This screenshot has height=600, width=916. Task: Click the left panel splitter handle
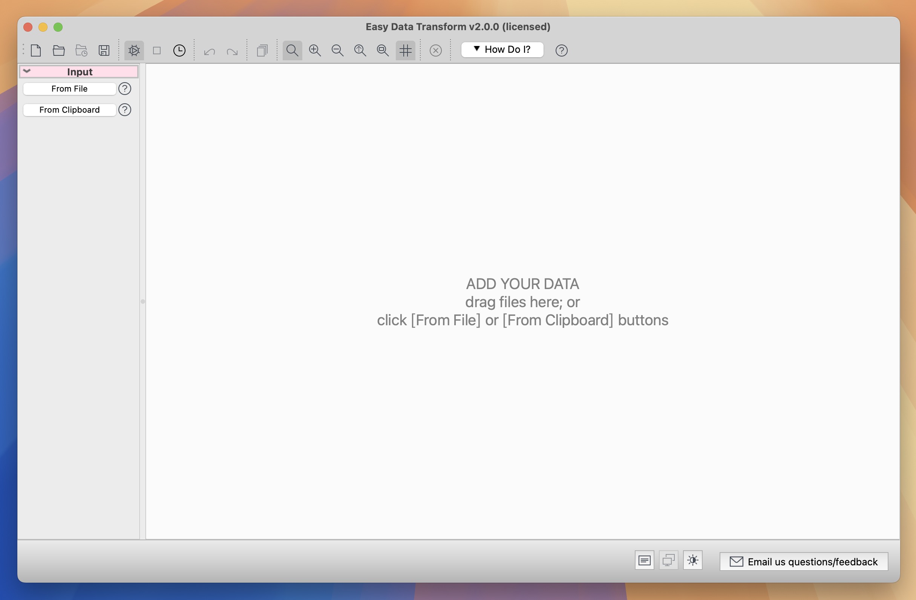pos(143,302)
